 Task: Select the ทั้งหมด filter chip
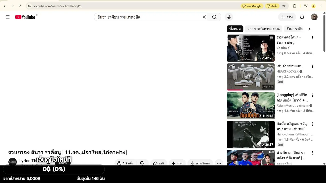pos(235,29)
